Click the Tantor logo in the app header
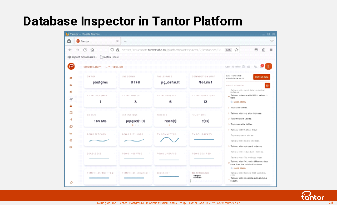337x205 pixels. click(71, 67)
